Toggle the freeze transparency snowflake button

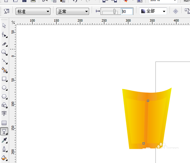click(x=175, y=11)
